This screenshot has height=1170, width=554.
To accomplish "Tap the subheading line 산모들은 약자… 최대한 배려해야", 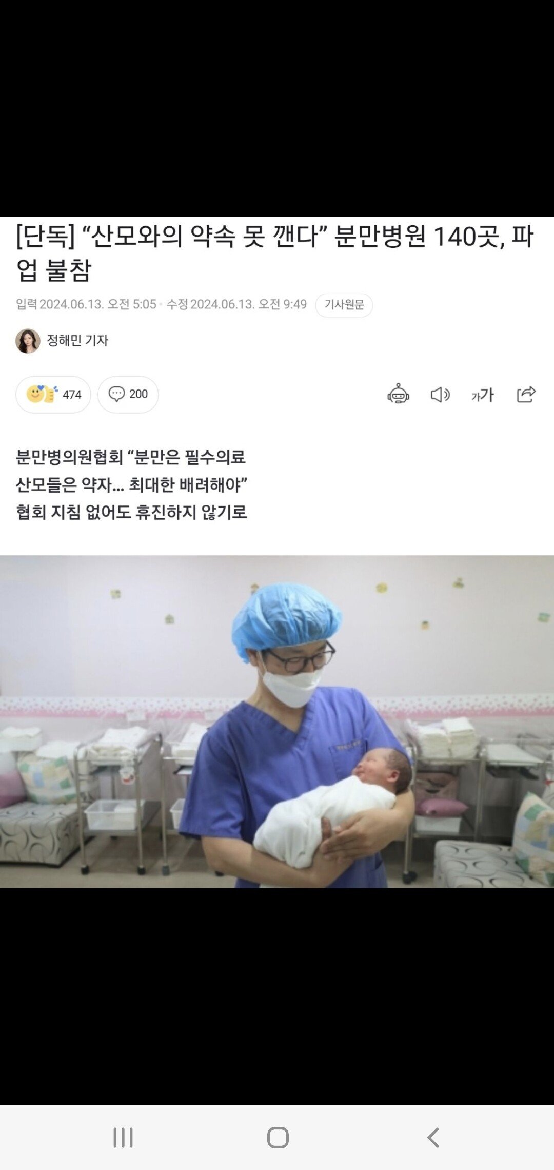I will [x=132, y=484].
